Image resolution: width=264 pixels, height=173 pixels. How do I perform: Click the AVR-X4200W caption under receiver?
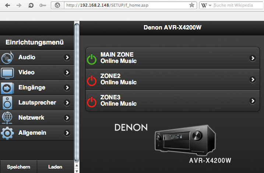tap(210, 160)
